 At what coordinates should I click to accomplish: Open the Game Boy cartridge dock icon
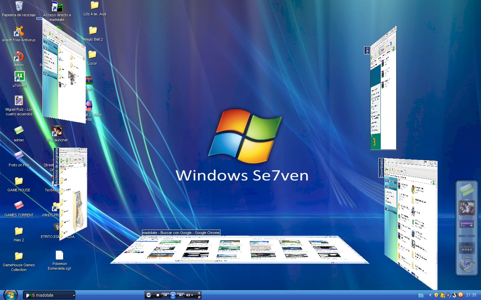click(467, 224)
